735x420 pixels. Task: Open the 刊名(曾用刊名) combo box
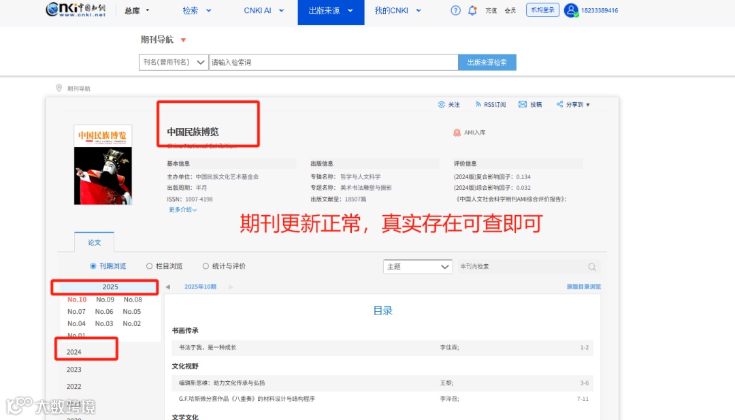(x=174, y=63)
